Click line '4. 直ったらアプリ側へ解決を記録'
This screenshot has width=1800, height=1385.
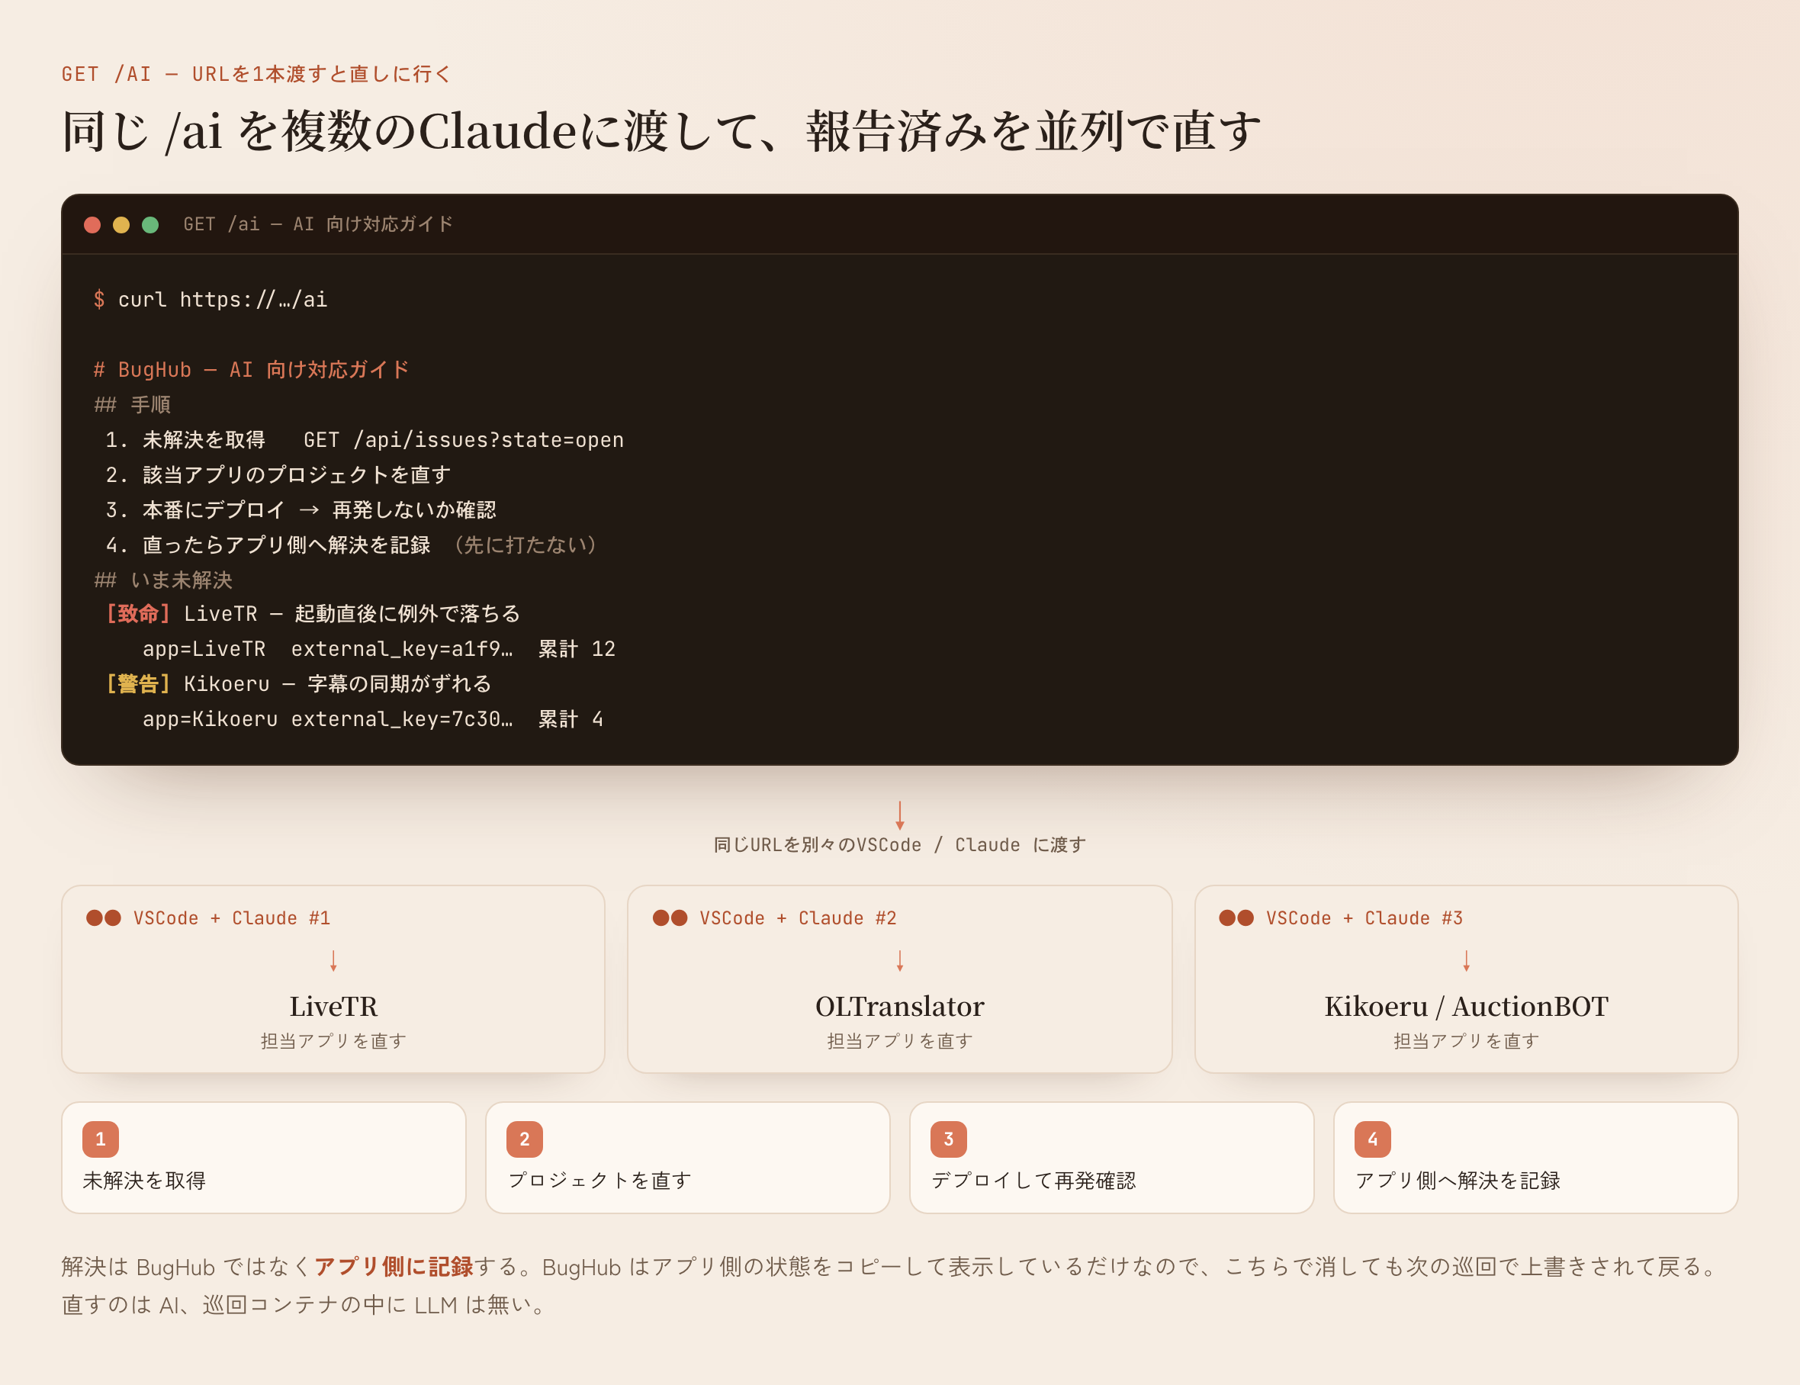click(268, 545)
